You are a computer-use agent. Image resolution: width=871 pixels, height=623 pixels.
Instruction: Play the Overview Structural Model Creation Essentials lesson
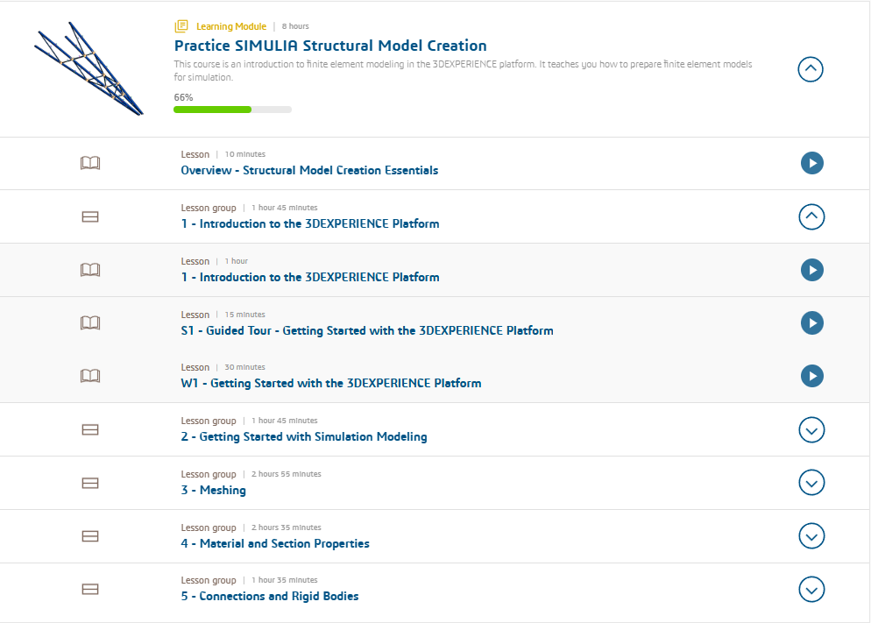coord(811,163)
